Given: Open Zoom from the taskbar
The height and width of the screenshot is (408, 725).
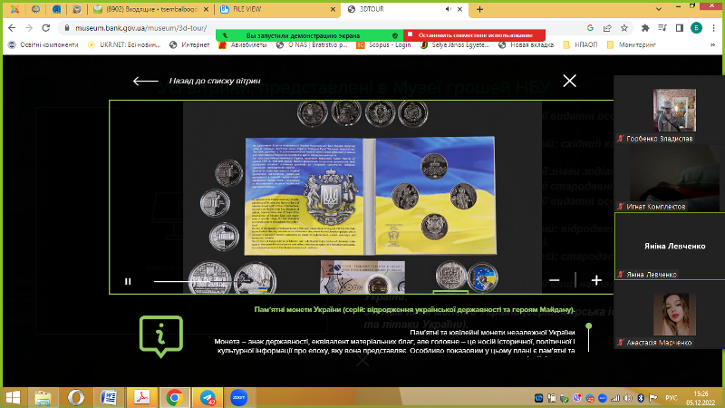Looking at the screenshot, I should coord(239,397).
